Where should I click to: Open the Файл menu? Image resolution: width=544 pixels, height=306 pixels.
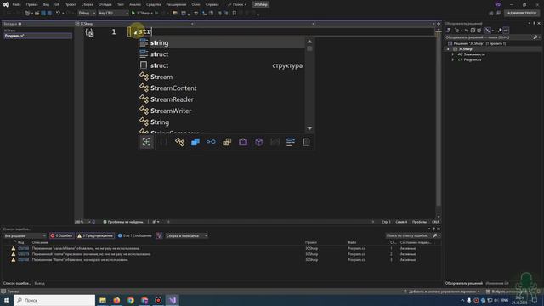coord(16,4)
